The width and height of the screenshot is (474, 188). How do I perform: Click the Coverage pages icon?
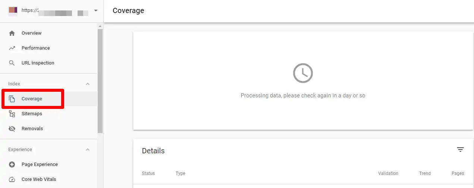12,99
